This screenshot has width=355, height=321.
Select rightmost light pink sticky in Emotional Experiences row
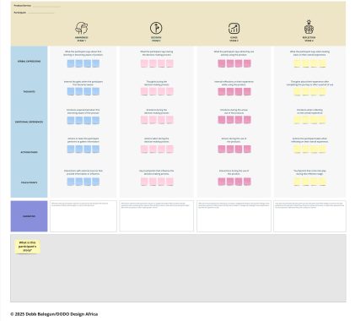[x=169, y=120]
